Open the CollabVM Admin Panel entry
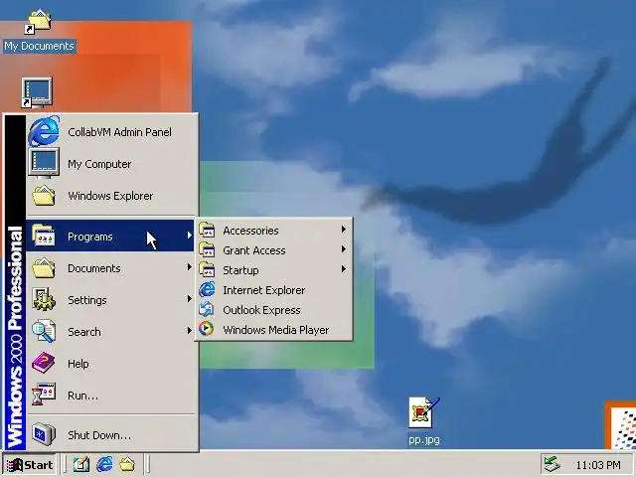The image size is (636, 477). pos(112,132)
